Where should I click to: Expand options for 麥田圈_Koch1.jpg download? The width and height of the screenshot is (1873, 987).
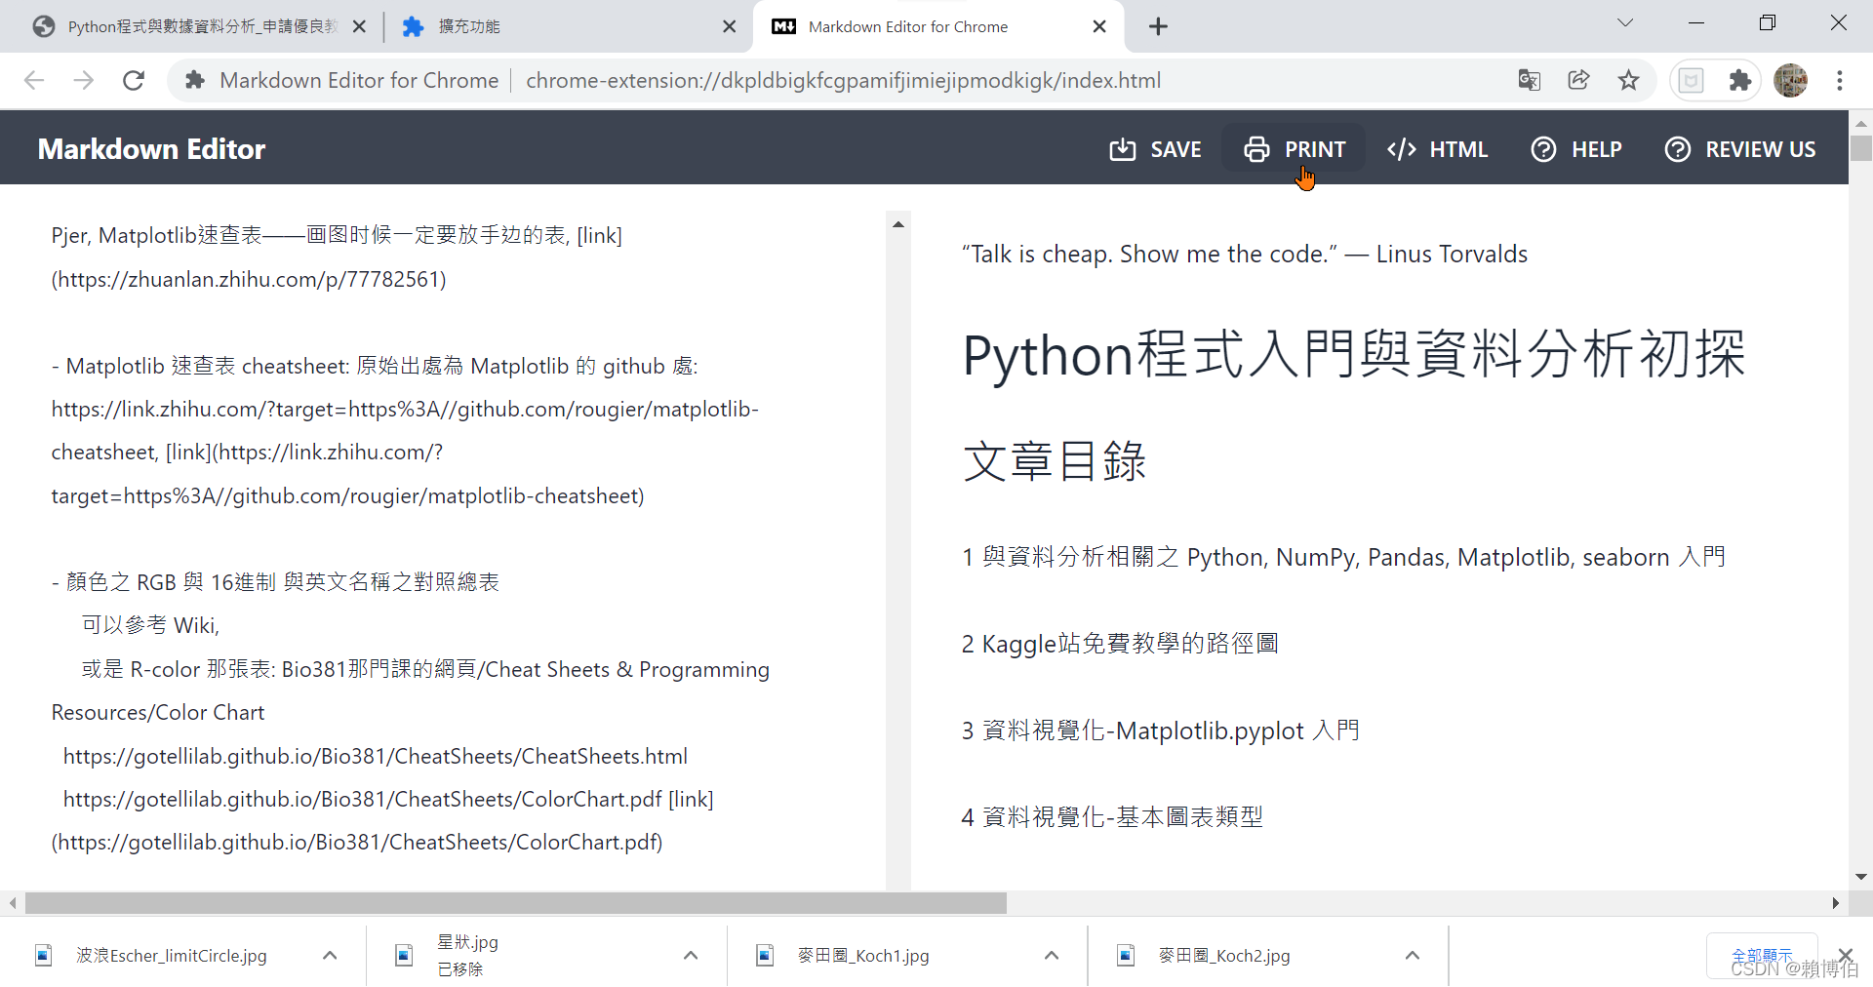click(x=1052, y=955)
